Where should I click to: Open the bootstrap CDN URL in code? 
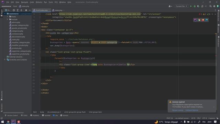point(100,14)
